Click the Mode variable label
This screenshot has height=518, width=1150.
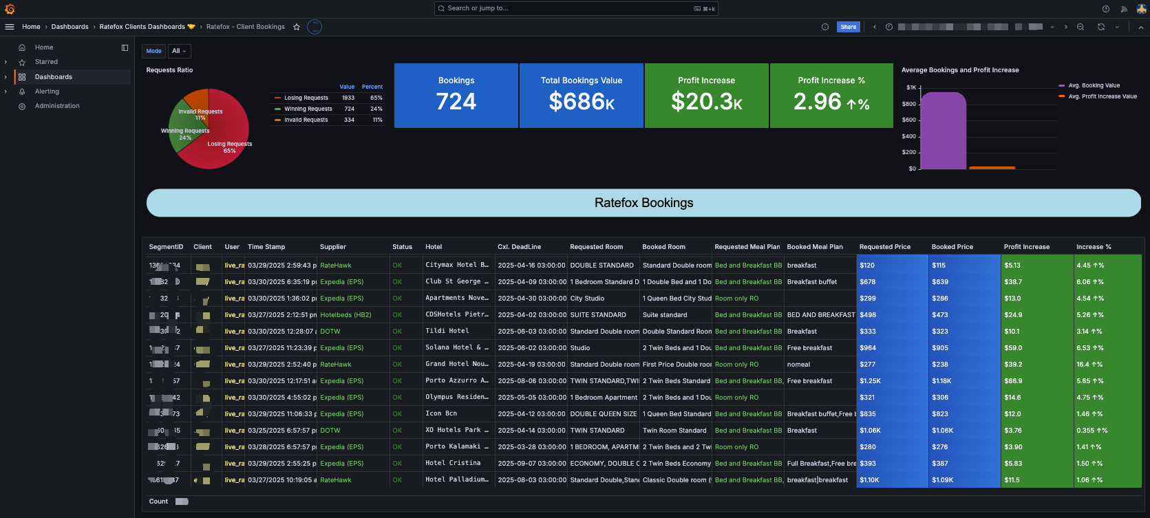coord(153,51)
